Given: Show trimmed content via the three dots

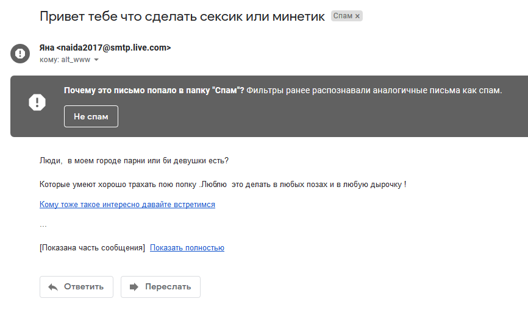Looking at the screenshot, I should [x=43, y=225].
